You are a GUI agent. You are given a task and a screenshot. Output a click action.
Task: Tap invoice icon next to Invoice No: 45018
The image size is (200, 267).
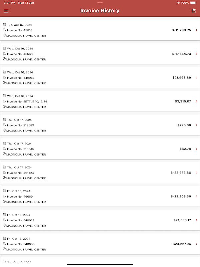4,30
